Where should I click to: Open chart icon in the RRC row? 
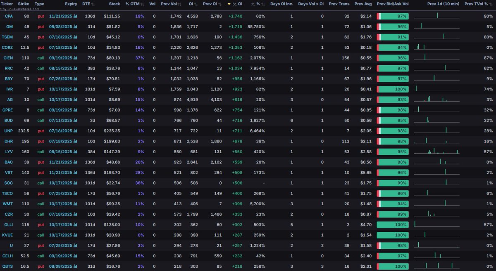[x=75, y=68]
